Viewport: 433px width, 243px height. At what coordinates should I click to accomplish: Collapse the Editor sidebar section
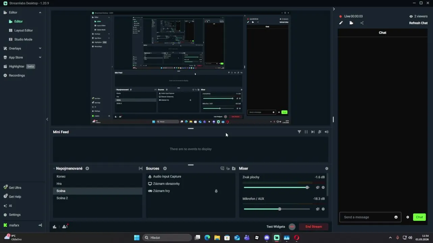point(40,12)
